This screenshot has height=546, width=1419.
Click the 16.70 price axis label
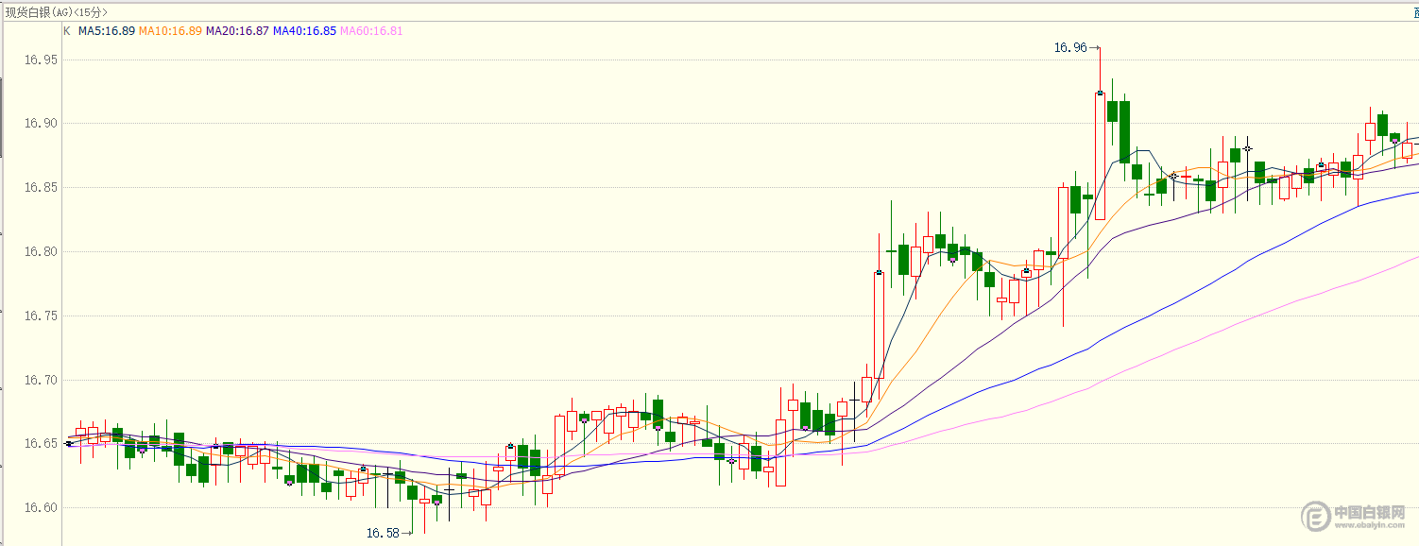pos(41,381)
